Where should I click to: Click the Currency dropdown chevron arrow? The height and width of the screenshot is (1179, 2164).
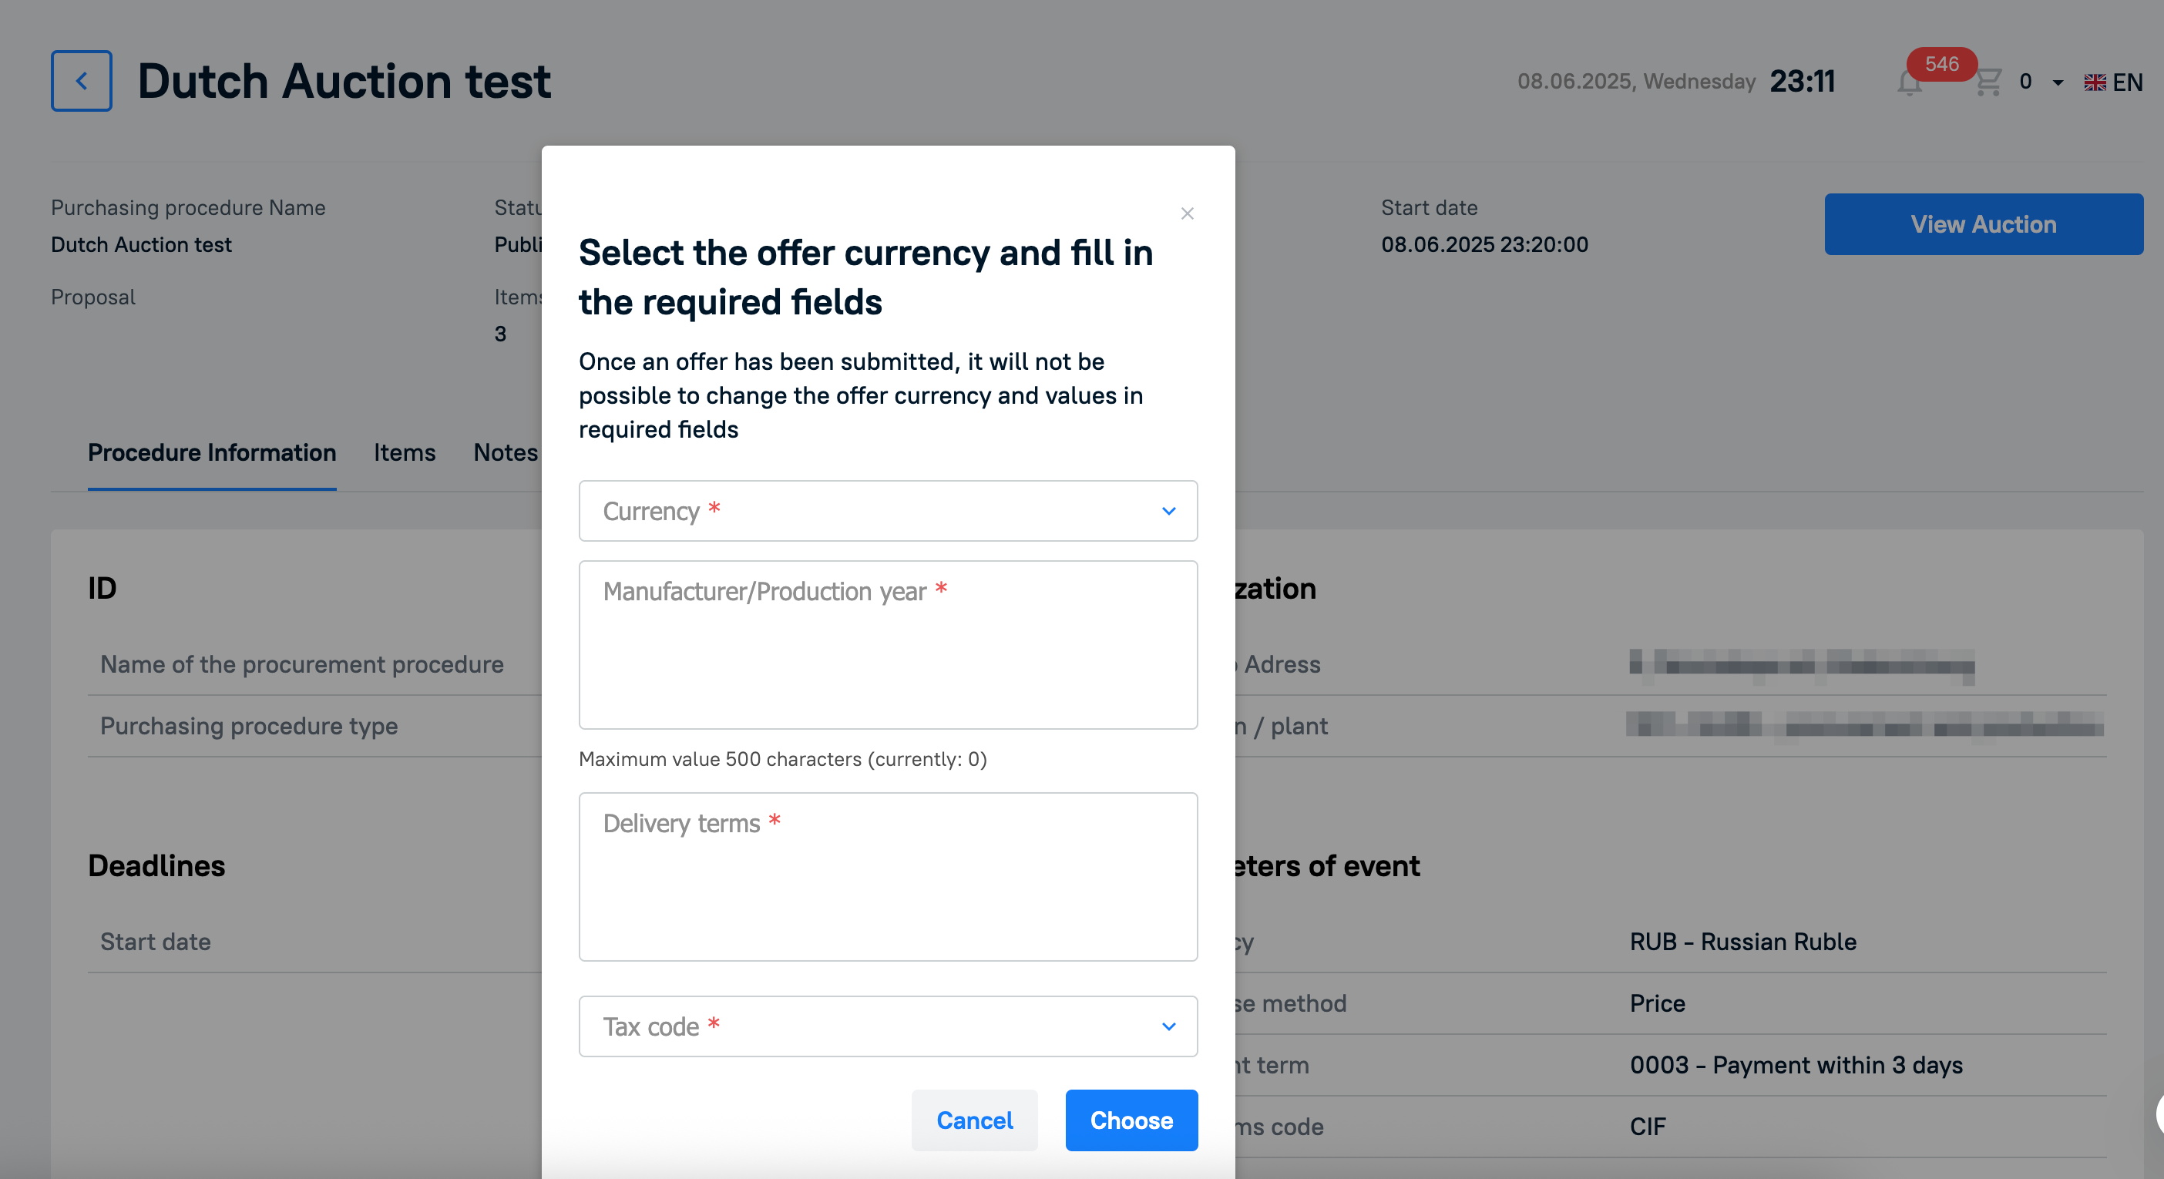pos(1168,511)
